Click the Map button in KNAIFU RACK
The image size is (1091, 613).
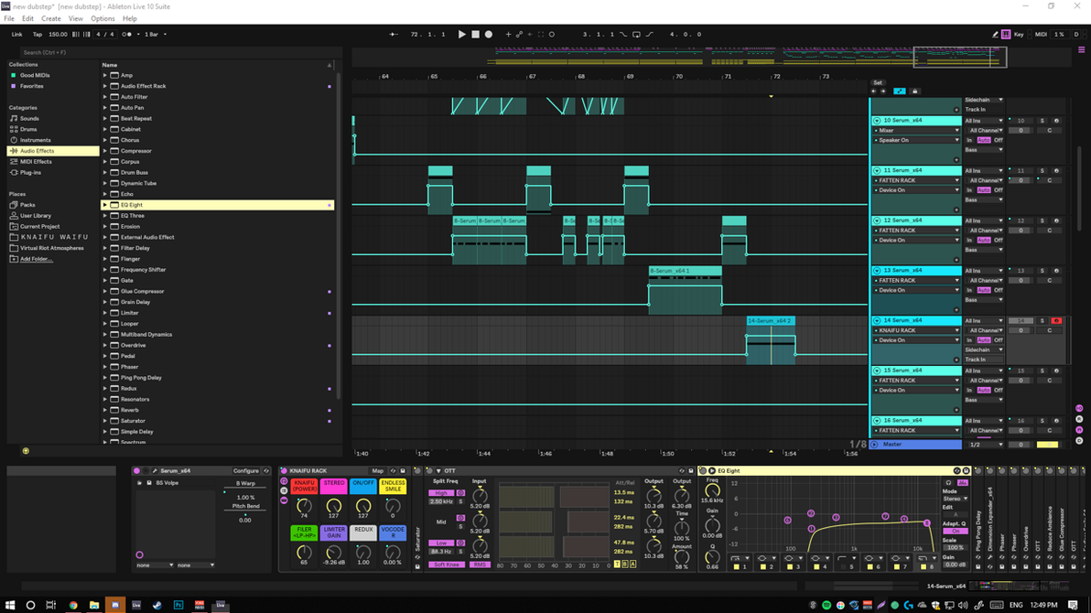pyautogui.click(x=377, y=471)
